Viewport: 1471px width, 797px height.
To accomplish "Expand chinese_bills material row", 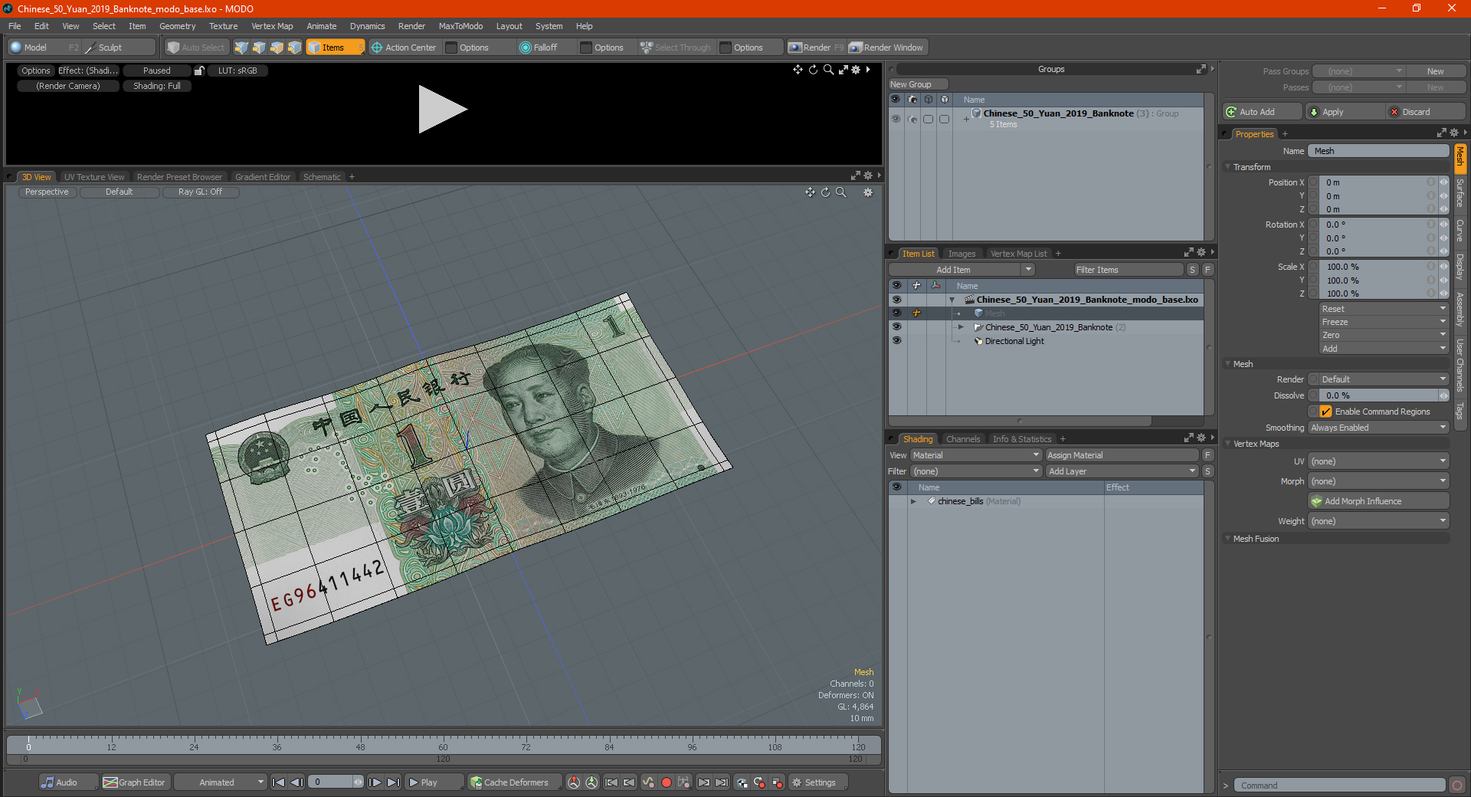I will click(x=913, y=501).
